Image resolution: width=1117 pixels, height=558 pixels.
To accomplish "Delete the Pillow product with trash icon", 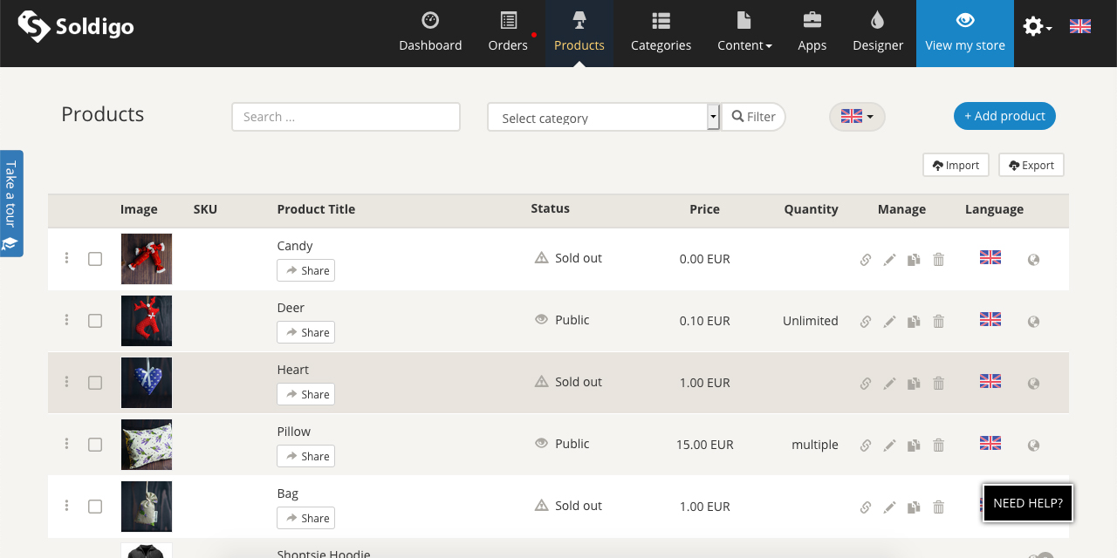I will point(939,446).
